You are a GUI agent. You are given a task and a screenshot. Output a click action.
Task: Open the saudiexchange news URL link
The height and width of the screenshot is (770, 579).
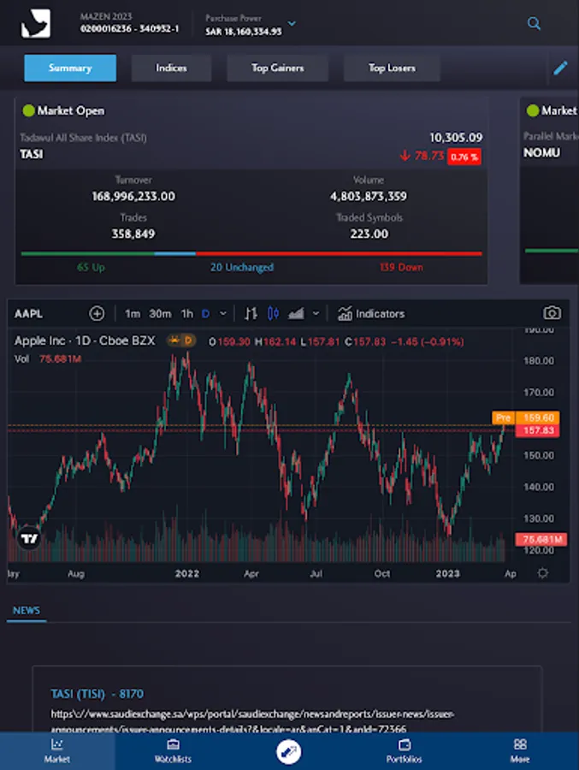point(252,721)
